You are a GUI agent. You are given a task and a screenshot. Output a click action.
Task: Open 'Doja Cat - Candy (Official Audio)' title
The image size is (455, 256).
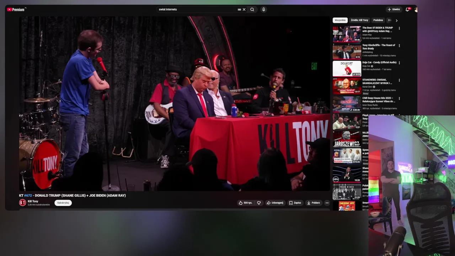click(379, 63)
